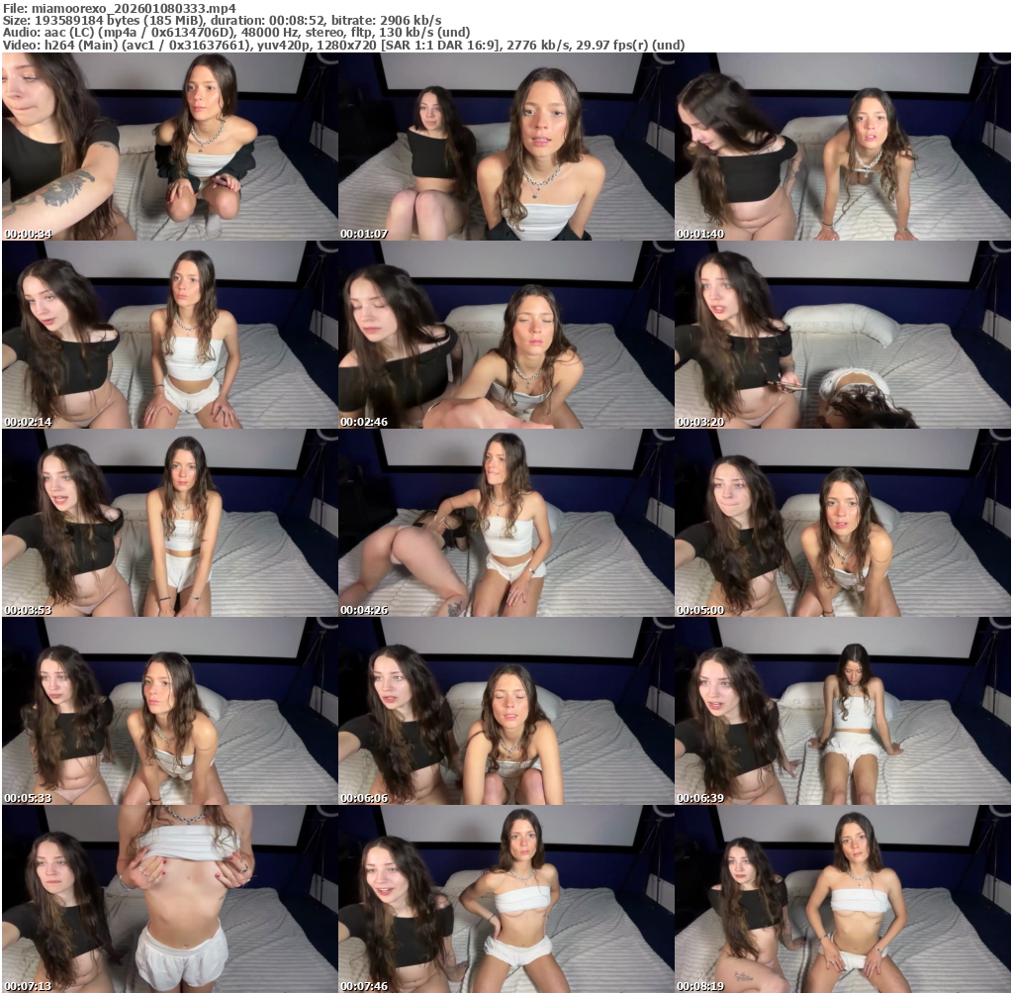This screenshot has width=1013, height=993.
Task: Open the last thumbnail at 00:08:19
Action: click(x=843, y=899)
